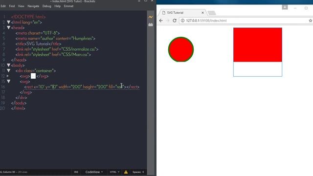The height and width of the screenshot is (176, 313).
Task: Collapse the head tag fold triangle
Action: 9,27
